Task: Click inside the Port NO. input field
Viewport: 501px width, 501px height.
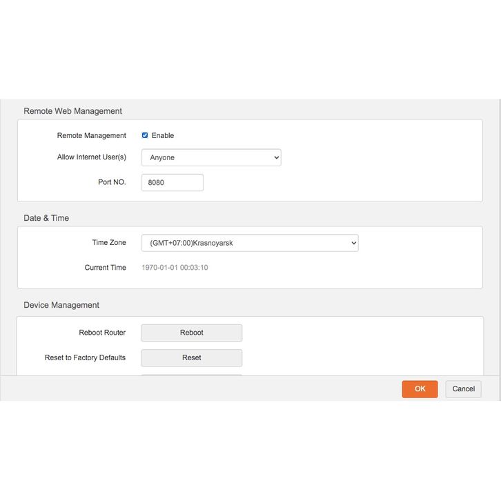Action: pyautogui.click(x=173, y=182)
